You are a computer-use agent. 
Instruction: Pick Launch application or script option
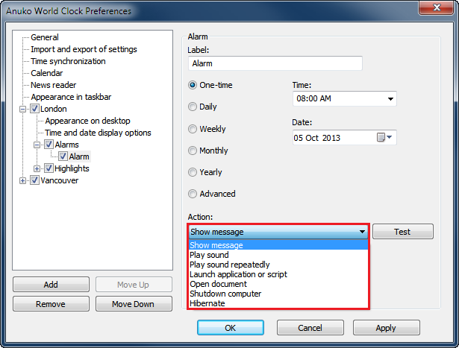[238, 274]
